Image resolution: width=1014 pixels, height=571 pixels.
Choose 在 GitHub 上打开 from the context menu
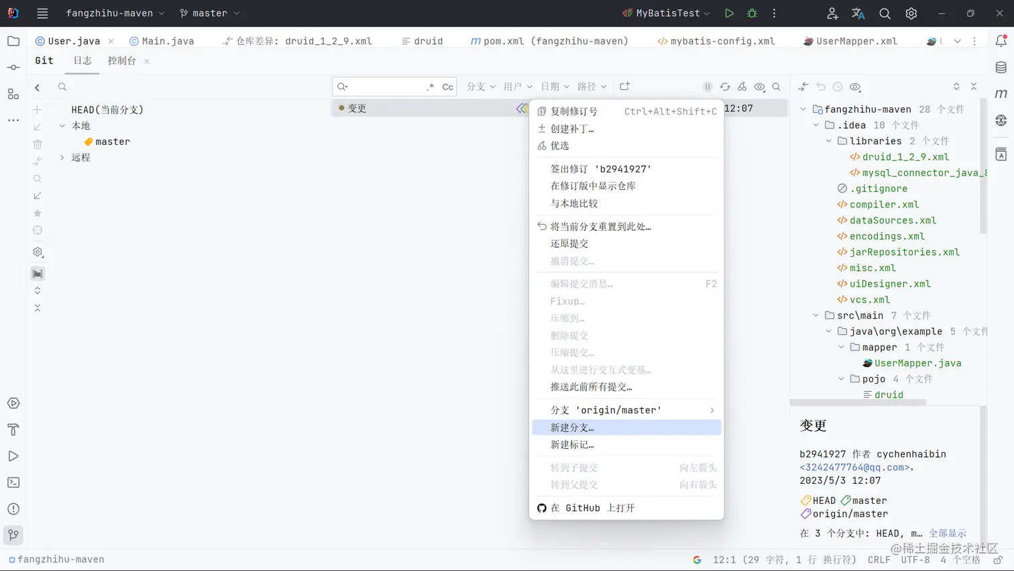626,508
